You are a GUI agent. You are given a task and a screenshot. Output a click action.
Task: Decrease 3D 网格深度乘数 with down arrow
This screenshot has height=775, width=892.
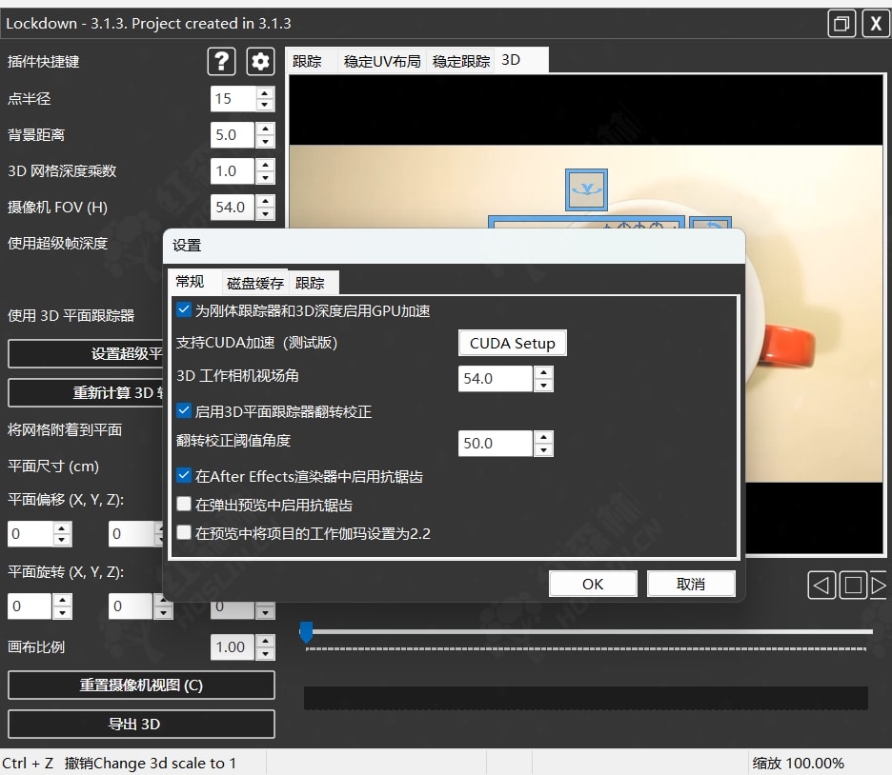pos(265,178)
